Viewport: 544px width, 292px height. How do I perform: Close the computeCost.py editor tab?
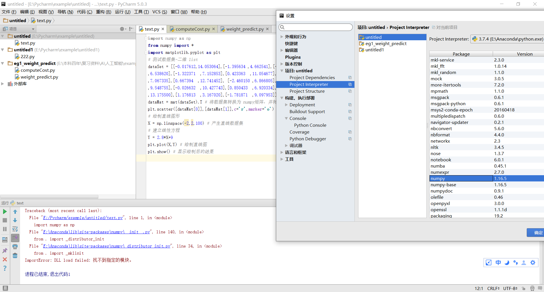click(x=214, y=29)
